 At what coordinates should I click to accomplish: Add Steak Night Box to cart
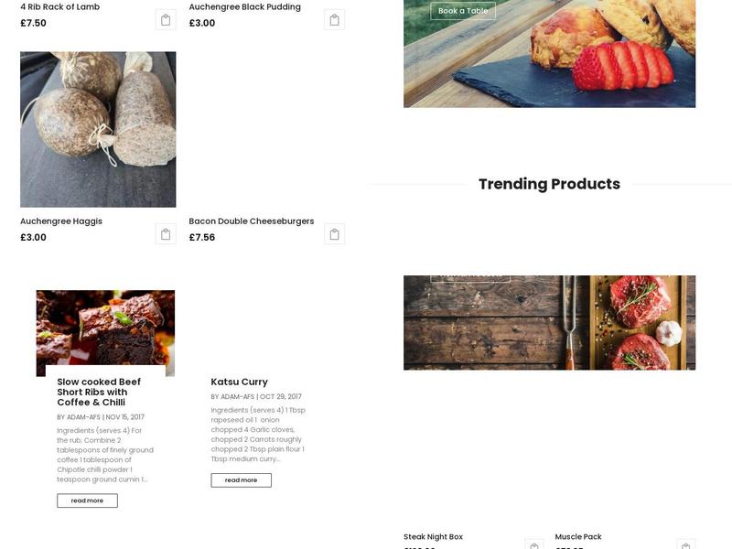click(x=534, y=544)
